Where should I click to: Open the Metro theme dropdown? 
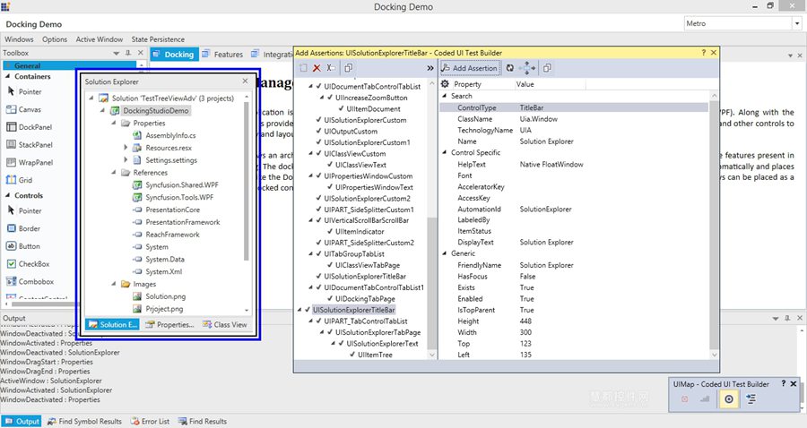tap(797, 23)
